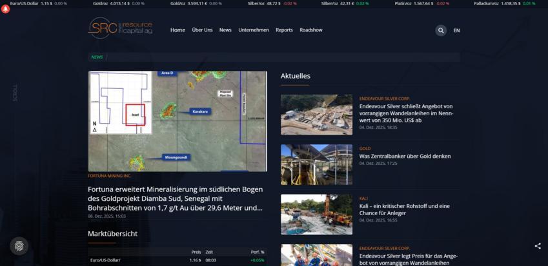Open the Diamba Sud map image
This screenshot has height=266, width=548.
tap(177, 121)
